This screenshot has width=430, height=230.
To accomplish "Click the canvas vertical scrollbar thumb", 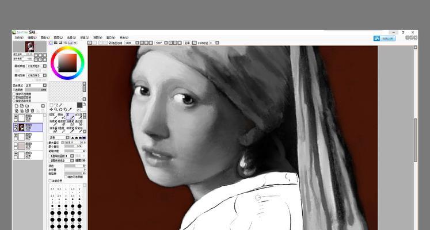I will [416, 140].
